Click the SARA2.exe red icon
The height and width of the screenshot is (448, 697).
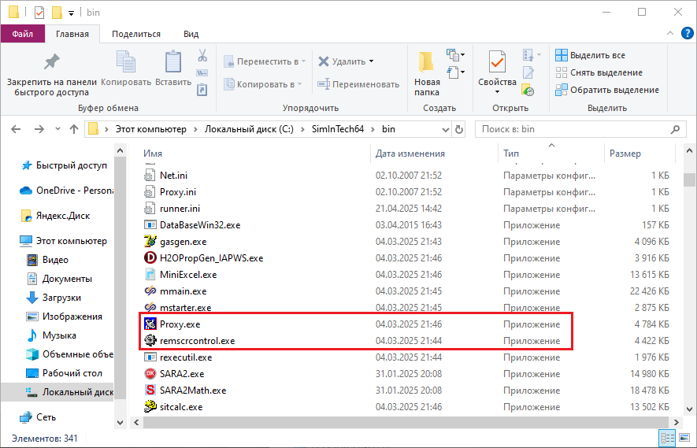point(150,374)
